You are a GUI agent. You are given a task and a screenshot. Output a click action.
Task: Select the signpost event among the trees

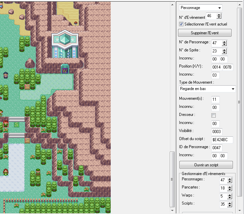click(27, 87)
